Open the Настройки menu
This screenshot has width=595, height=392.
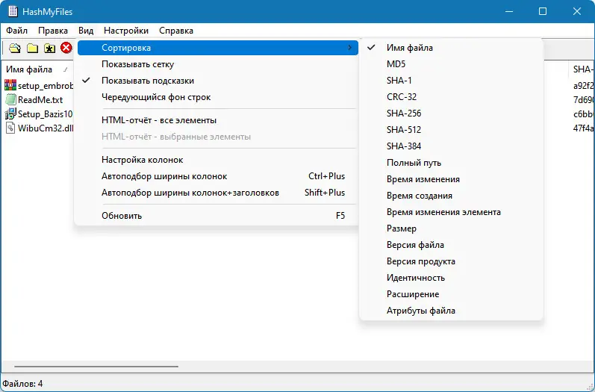tap(126, 31)
